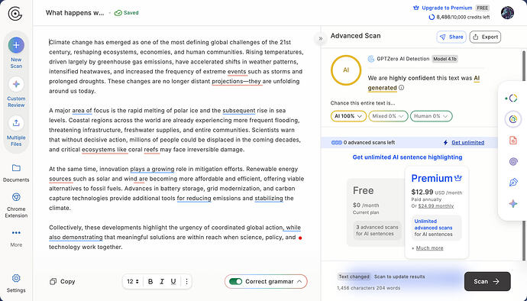
Task: Toggle italic formatting
Action: 162,281
